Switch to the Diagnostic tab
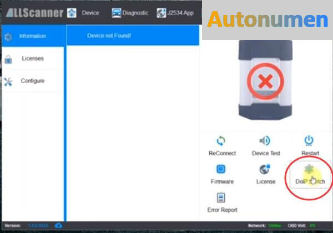333x233 pixels. tap(135, 13)
